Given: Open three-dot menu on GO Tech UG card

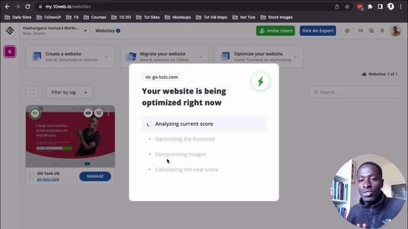Looking at the screenshot, I should [108, 113].
